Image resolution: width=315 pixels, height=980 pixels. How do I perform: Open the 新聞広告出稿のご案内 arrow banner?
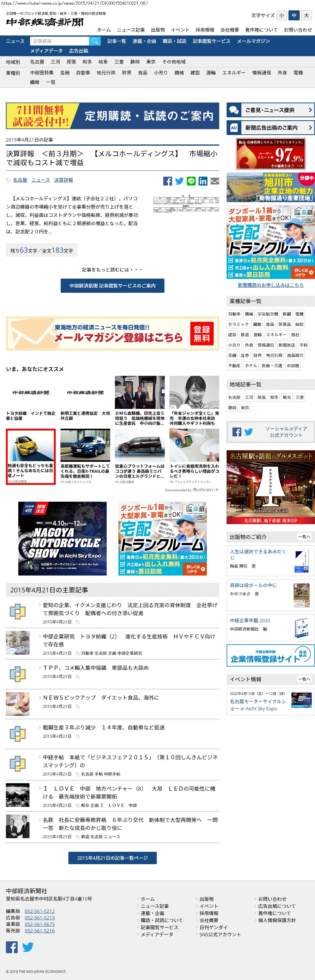tap(270, 128)
